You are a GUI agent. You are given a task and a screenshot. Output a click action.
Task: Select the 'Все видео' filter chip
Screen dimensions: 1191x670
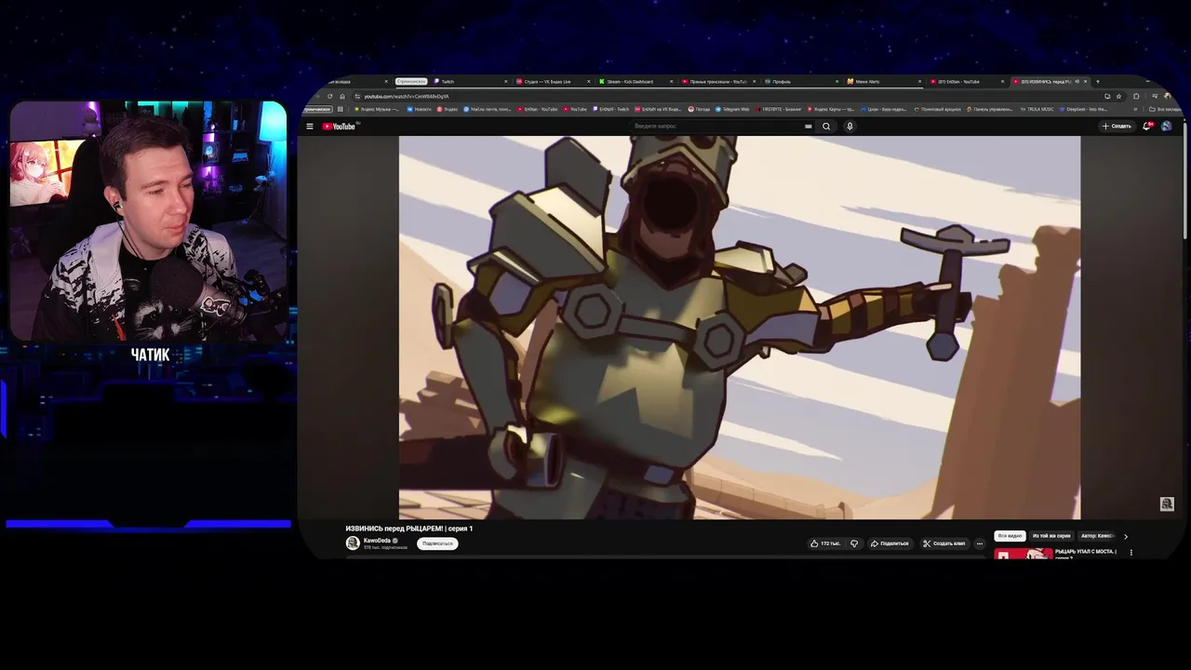[x=1010, y=536]
